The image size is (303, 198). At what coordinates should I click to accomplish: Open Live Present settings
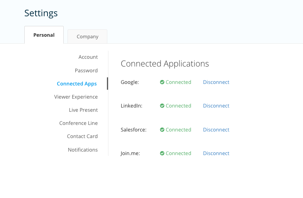[83, 110]
